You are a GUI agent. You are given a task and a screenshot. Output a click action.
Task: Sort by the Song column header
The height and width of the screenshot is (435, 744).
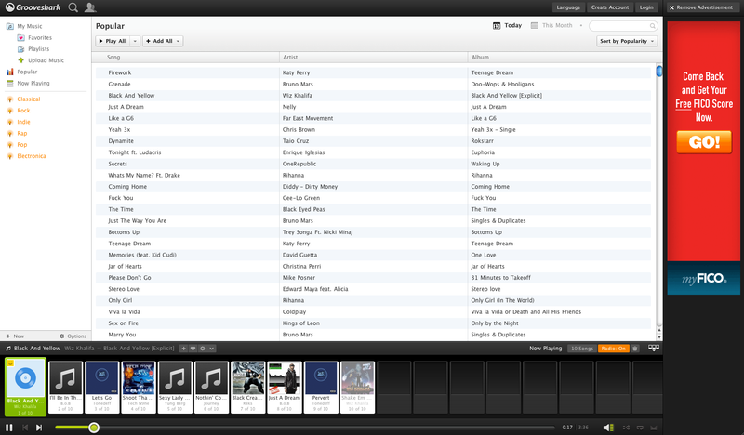coord(185,57)
